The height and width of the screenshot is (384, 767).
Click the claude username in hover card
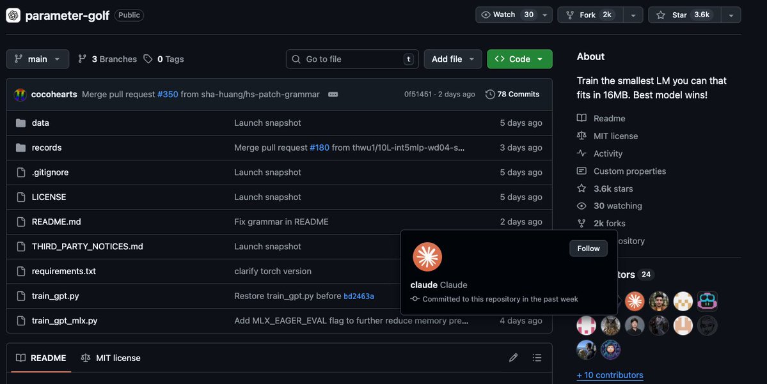tap(423, 285)
